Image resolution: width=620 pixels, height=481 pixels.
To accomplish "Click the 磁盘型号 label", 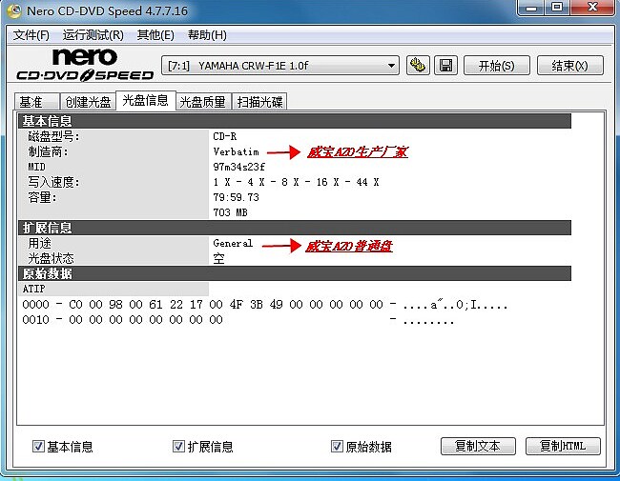I will coord(53,136).
